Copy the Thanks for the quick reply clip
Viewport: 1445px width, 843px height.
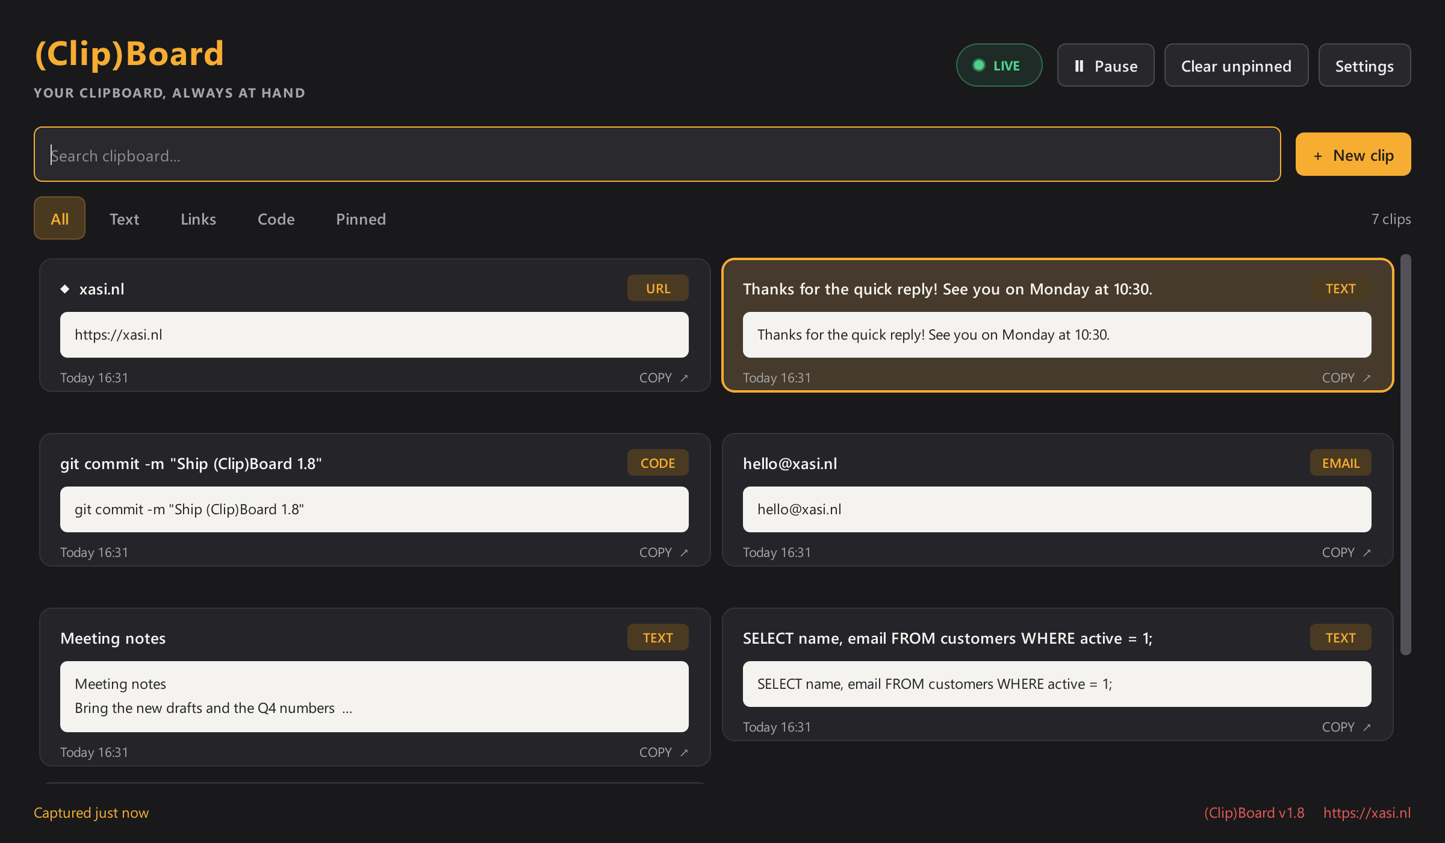pos(1346,378)
